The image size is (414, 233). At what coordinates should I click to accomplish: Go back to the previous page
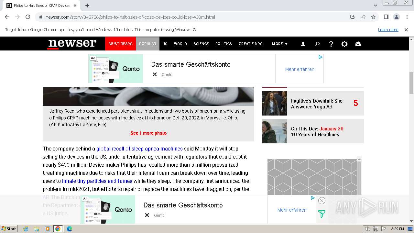click(7, 17)
